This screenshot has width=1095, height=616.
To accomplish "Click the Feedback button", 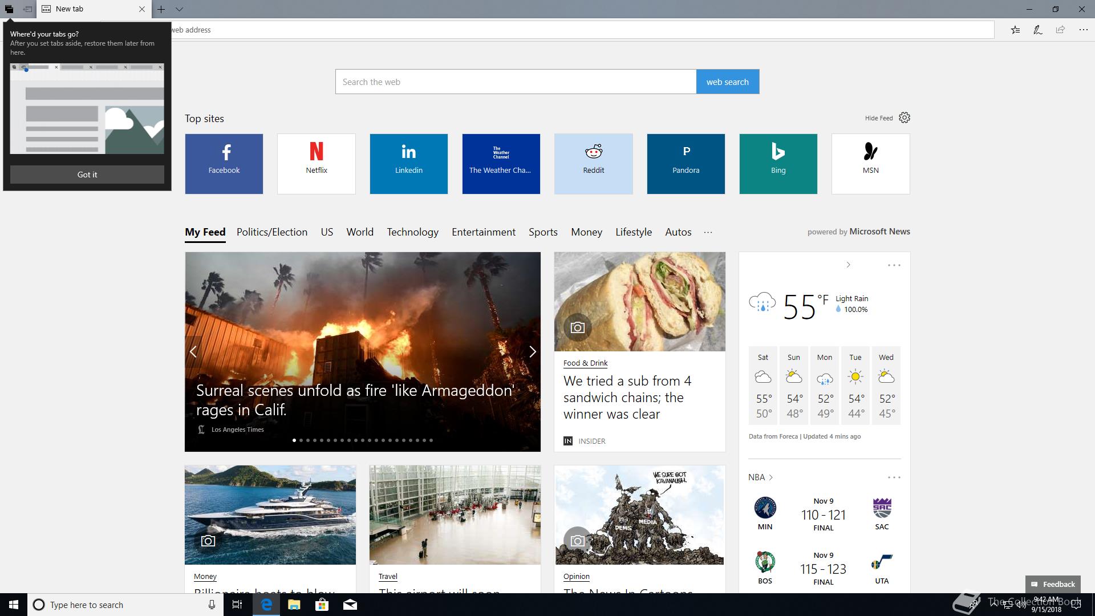I will pyautogui.click(x=1053, y=584).
